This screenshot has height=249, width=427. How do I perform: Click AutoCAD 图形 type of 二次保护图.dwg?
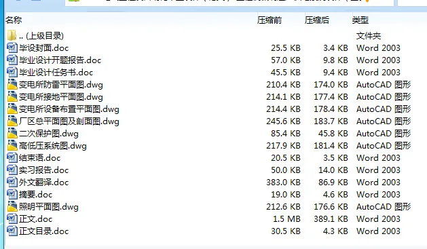(x=384, y=134)
